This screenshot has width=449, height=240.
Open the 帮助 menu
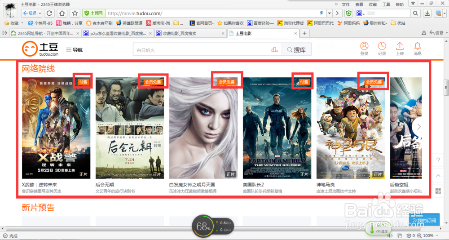coord(400,4)
